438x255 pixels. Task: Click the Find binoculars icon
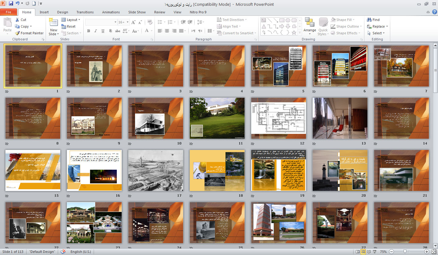coord(369,20)
